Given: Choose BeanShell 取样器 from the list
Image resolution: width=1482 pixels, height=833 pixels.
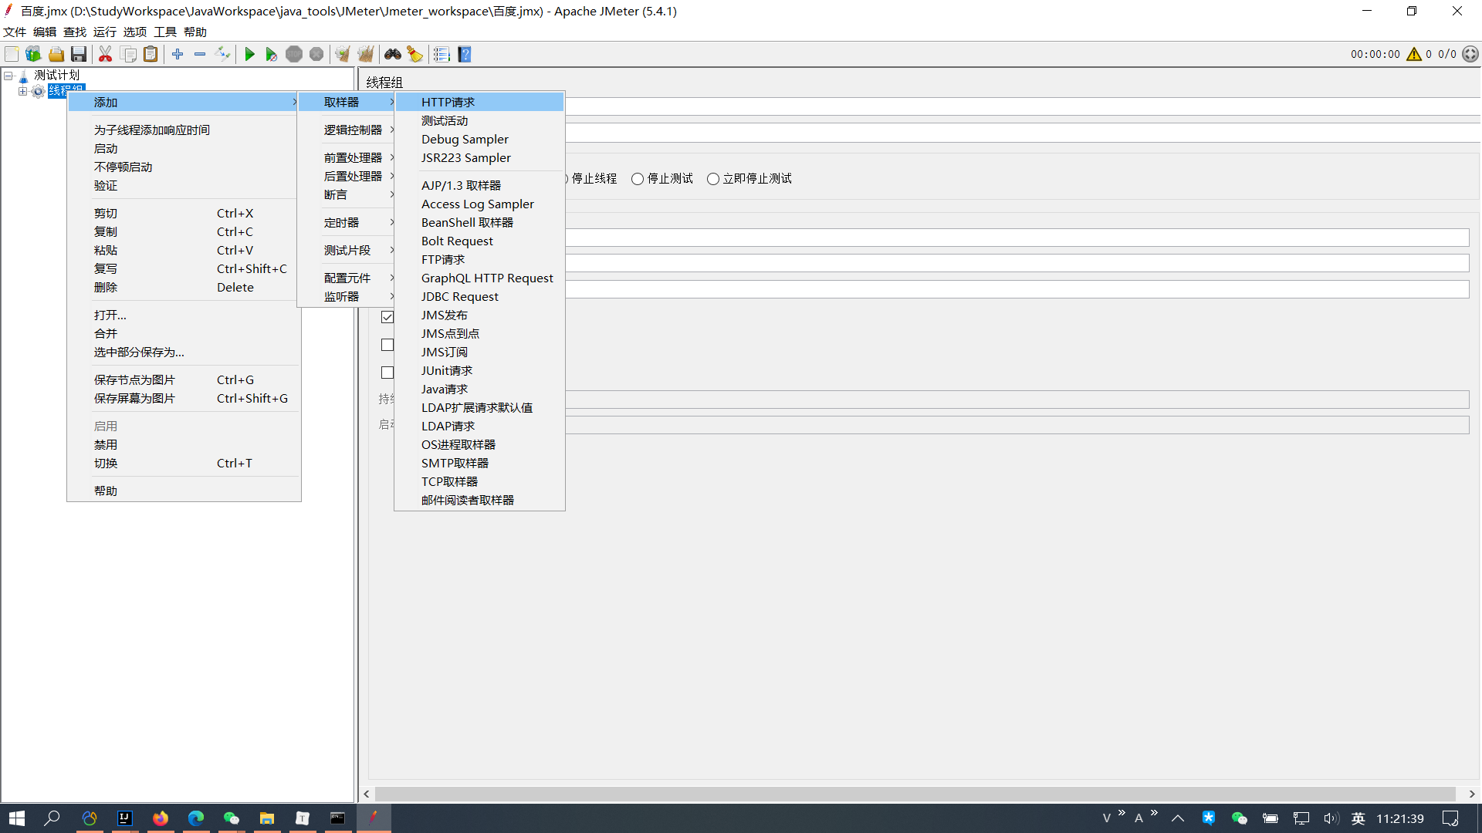Looking at the screenshot, I should click(x=479, y=222).
